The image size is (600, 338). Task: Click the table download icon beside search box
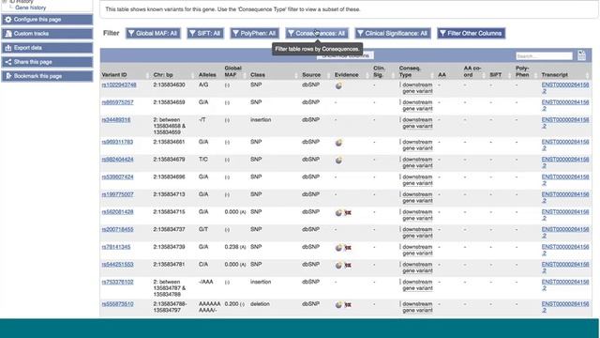[x=581, y=55]
